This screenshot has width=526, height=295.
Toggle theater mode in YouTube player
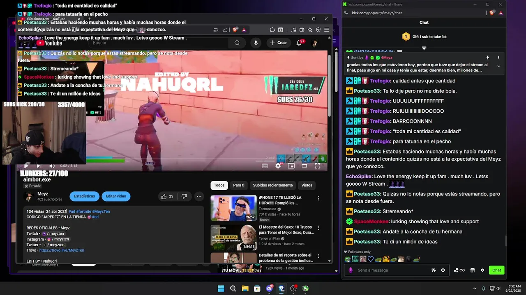click(305, 166)
